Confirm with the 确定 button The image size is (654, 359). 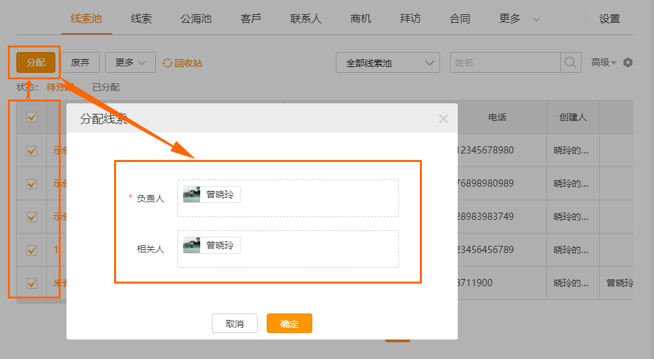(x=290, y=323)
